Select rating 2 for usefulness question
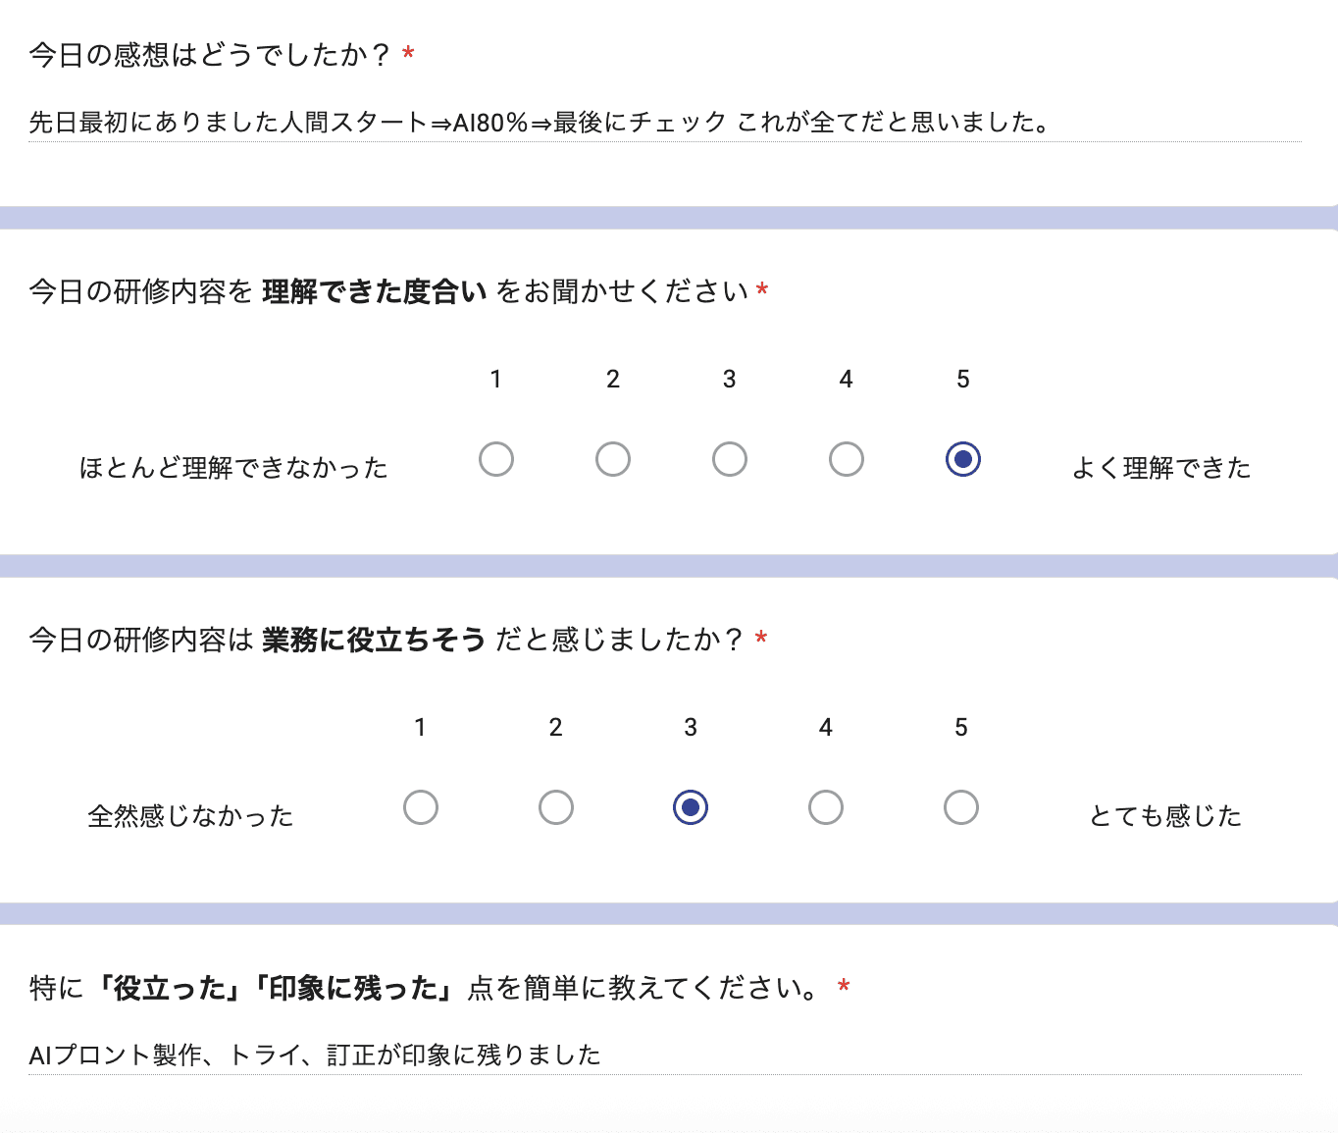 point(556,806)
